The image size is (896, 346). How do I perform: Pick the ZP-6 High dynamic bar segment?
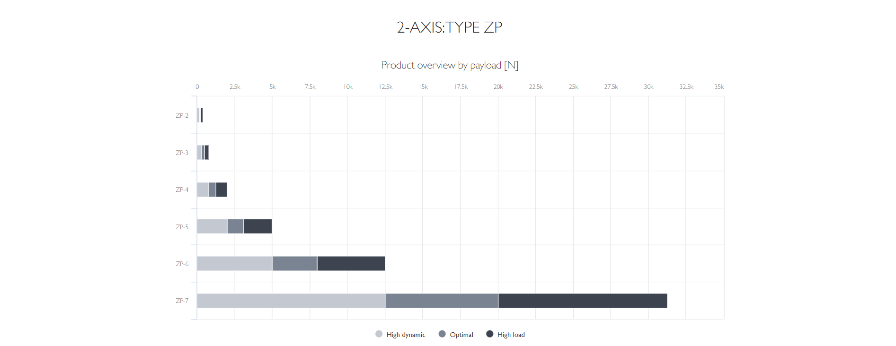[234, 264]
